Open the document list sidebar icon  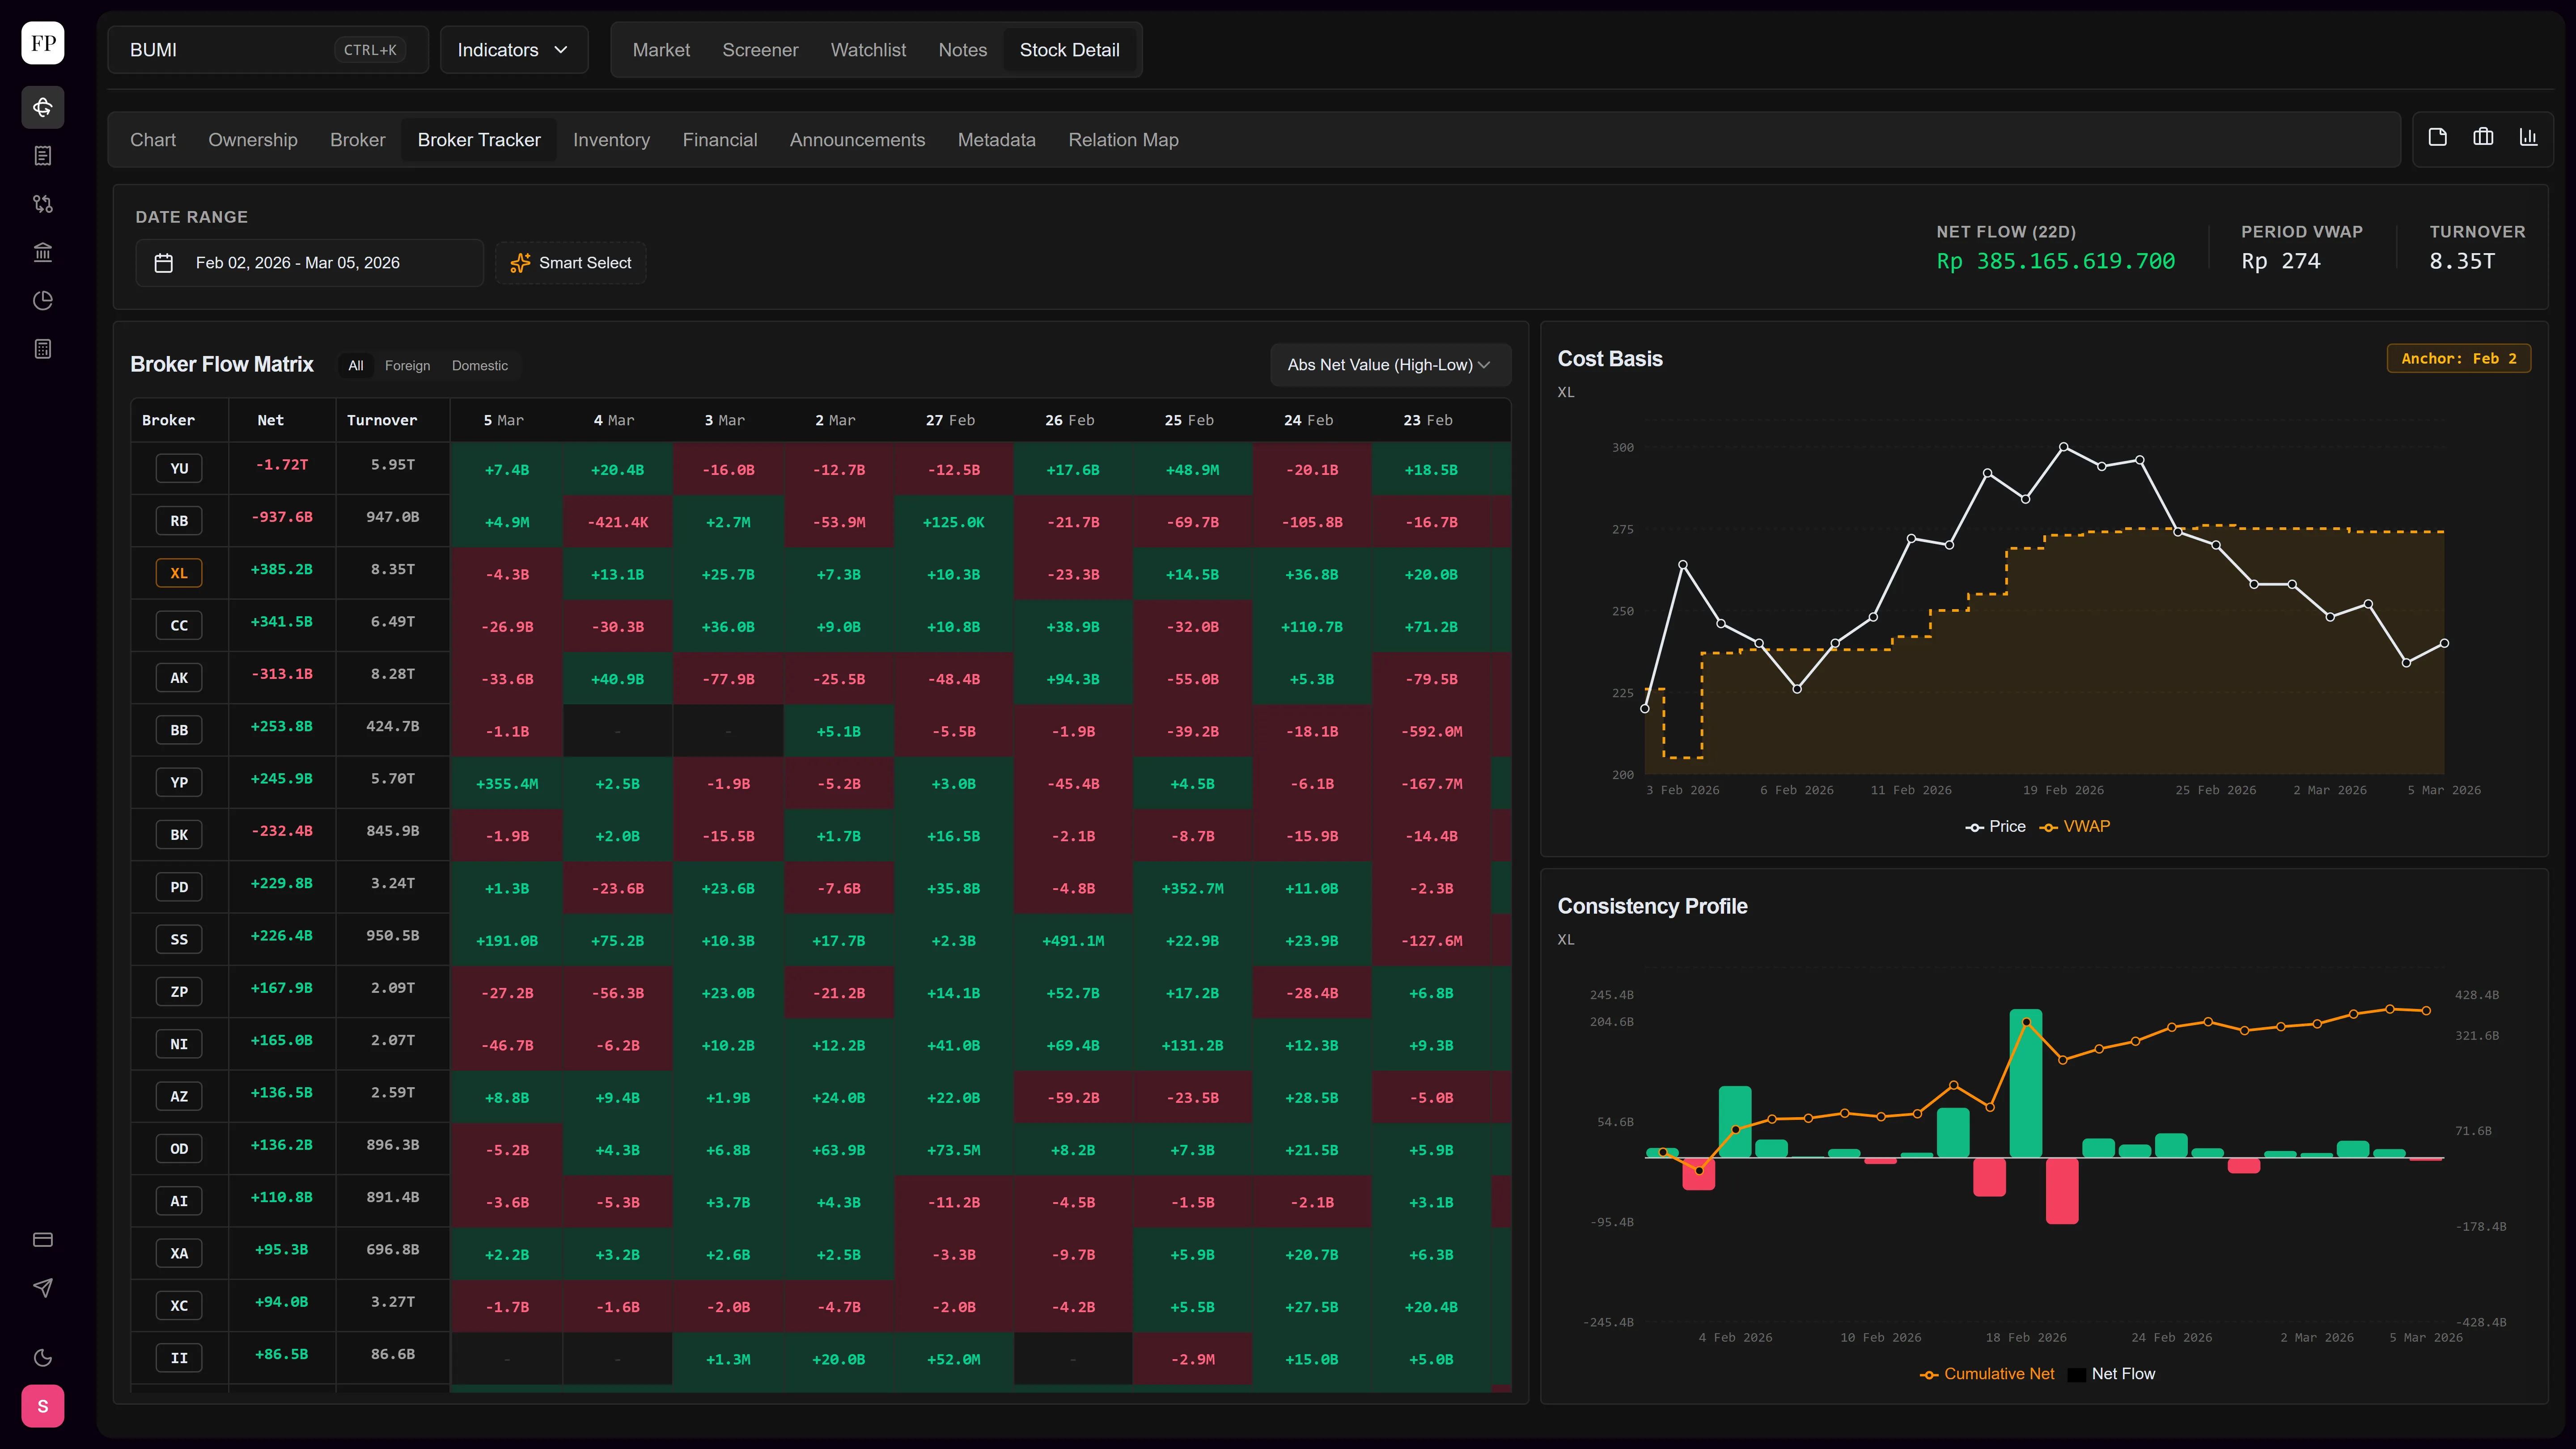[43, 156]
